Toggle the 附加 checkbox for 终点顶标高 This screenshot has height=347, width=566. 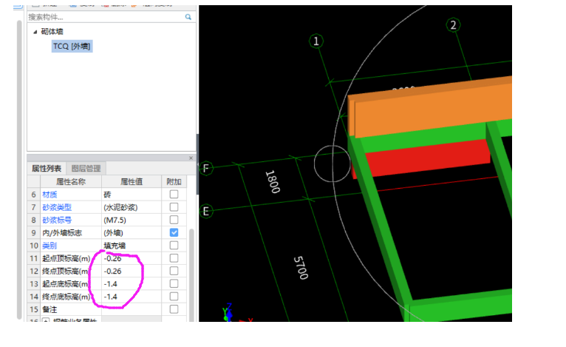[174, 271]
